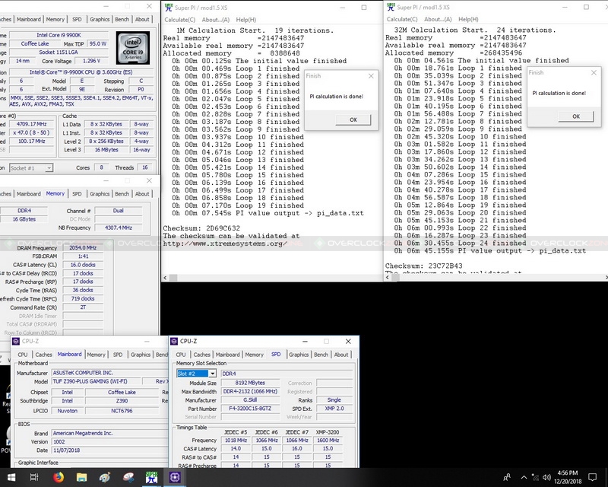Select Memory tab in Mainboard CPU-Z window
Image resolution: width=608 pixels, height=487 pixels.
tap(96, 355)
